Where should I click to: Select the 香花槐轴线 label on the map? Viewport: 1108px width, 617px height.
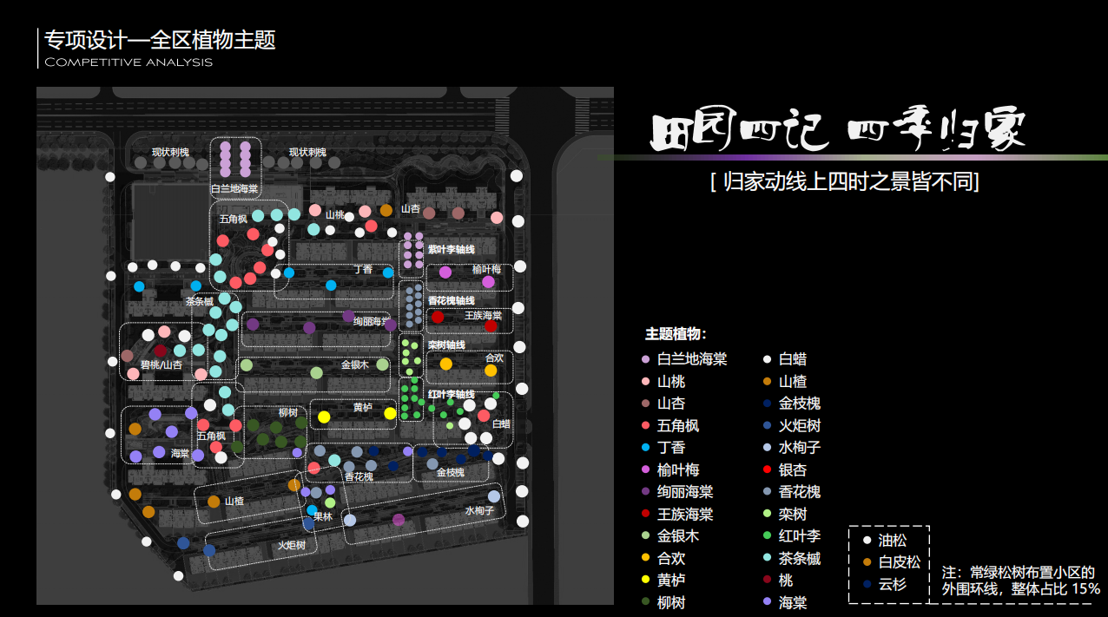click(451, 301)
